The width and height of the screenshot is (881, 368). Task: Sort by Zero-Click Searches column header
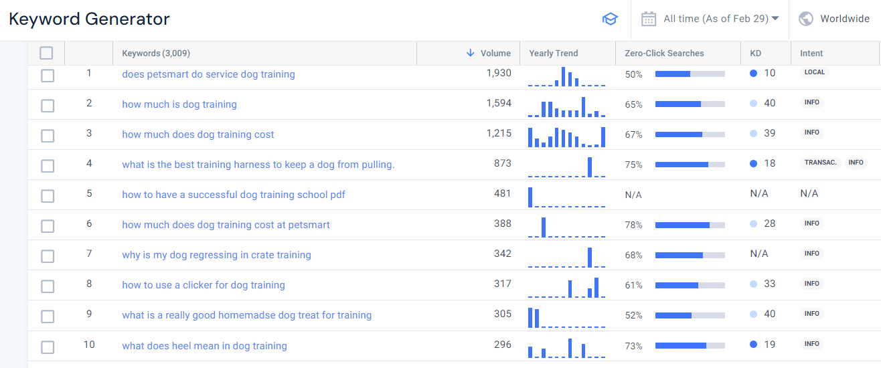coord(664,54)
